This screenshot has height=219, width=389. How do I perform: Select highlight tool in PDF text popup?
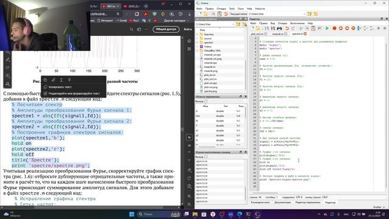point(53,80)
